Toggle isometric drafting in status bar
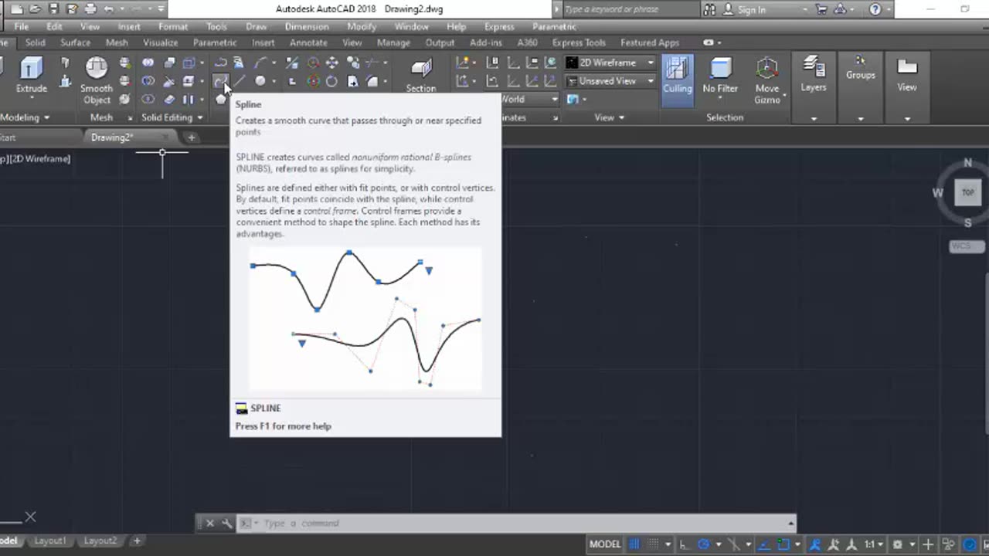The width and height of the screenshot is (989, 556). click(733, 544)
